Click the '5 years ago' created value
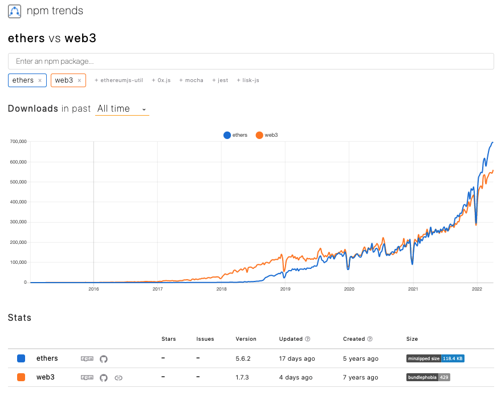 tap(361, 359)
